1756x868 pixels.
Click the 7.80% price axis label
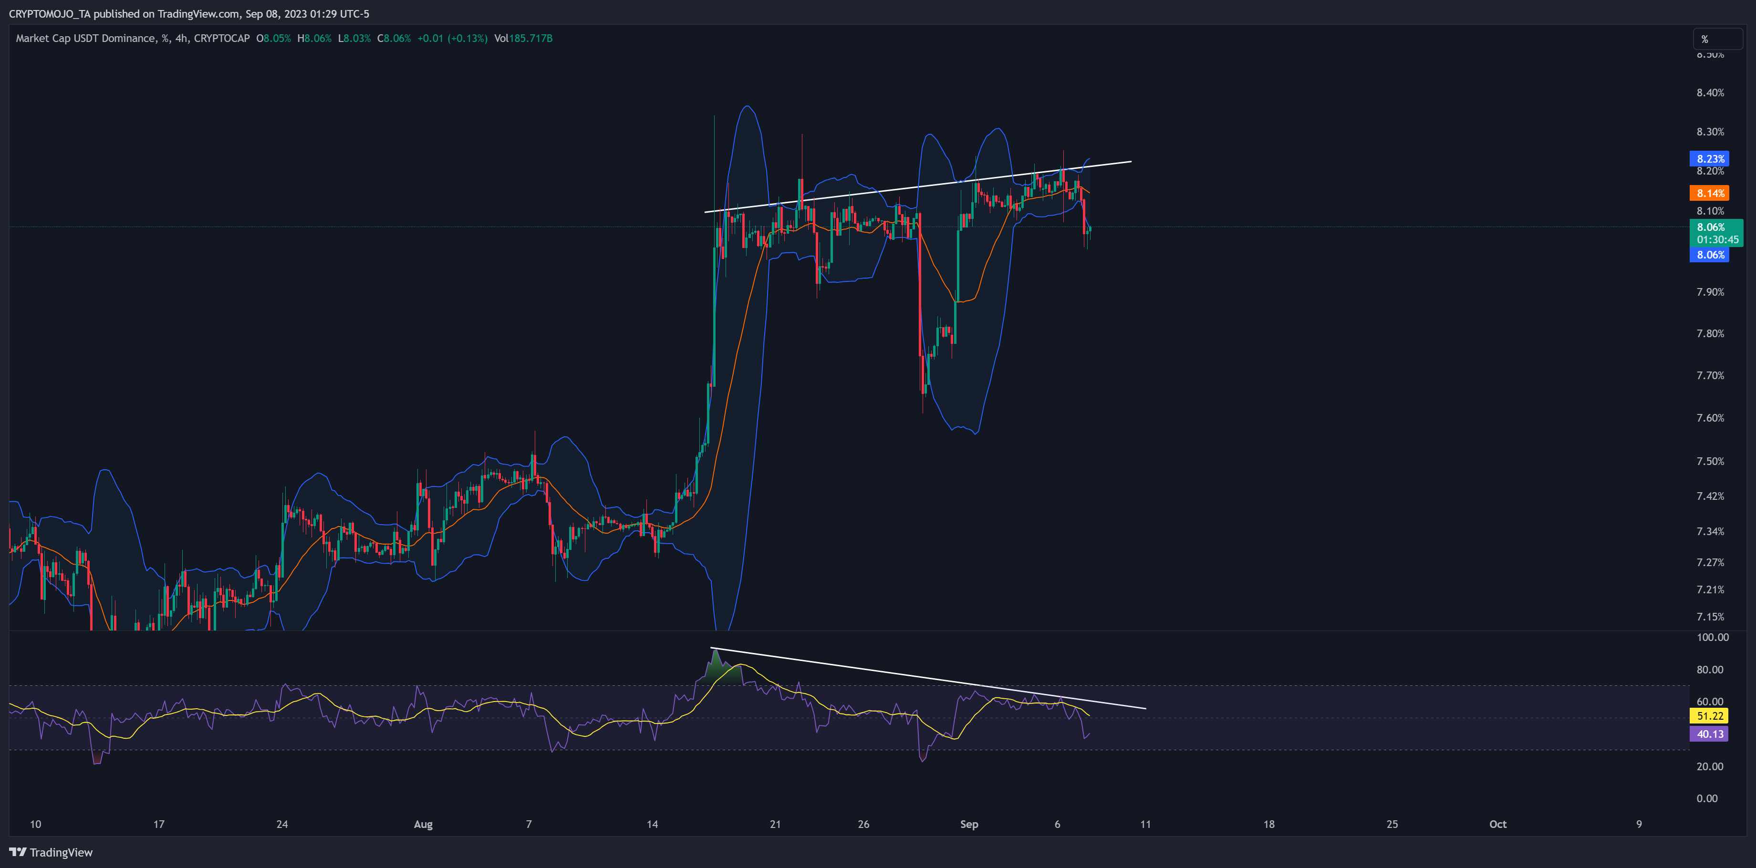coord(1710,333)
